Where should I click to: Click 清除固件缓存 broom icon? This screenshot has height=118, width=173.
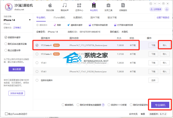69,25
